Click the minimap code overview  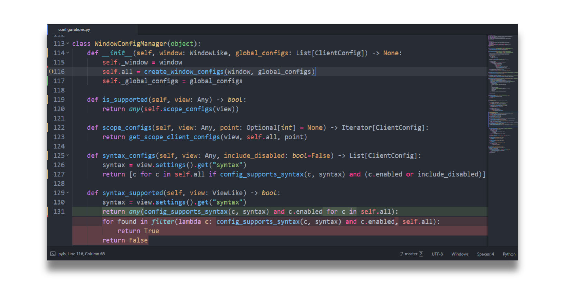pos(502,93)
